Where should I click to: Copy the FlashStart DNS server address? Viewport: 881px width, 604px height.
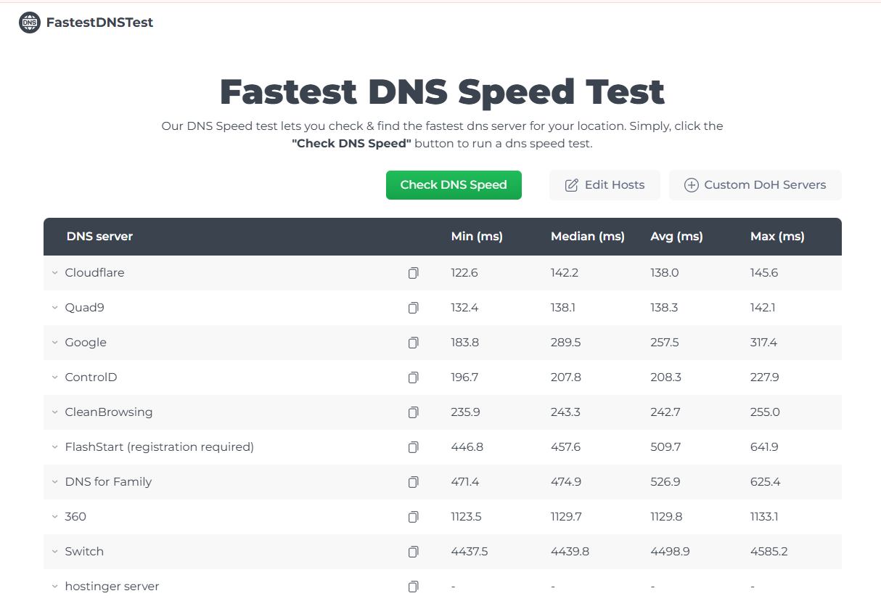pyautogui.click(x=413, y=447)
